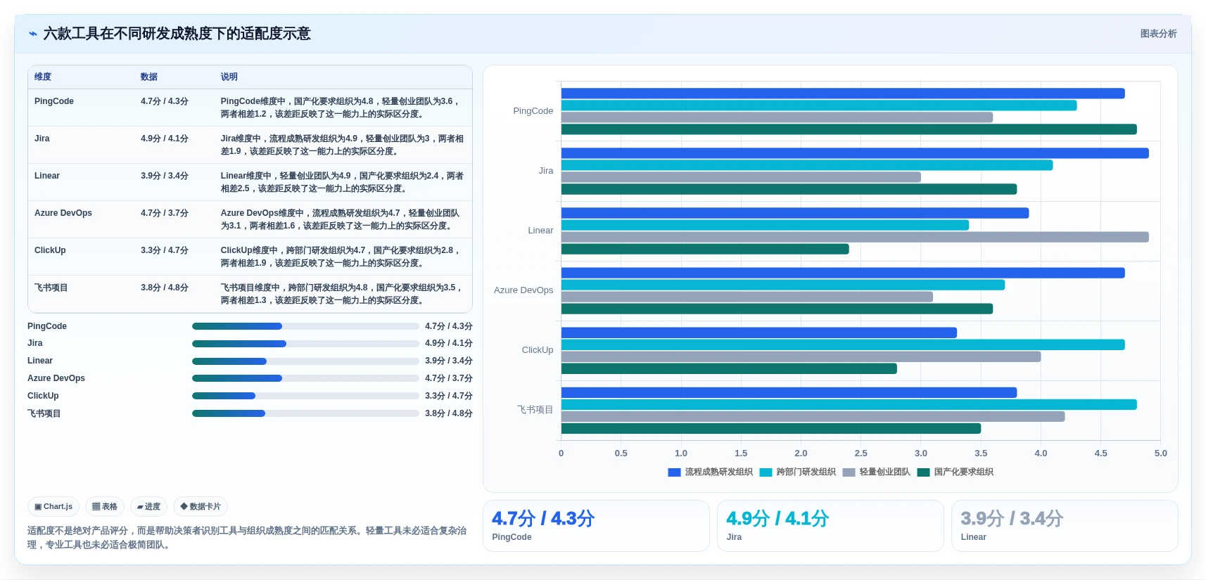1206x580 pixels.
Task: Click the Azure DevOps label on the chart axis
Action: pos(523,290)
